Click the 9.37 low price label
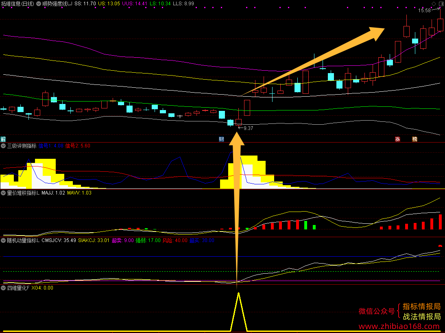 coord(248,128)
